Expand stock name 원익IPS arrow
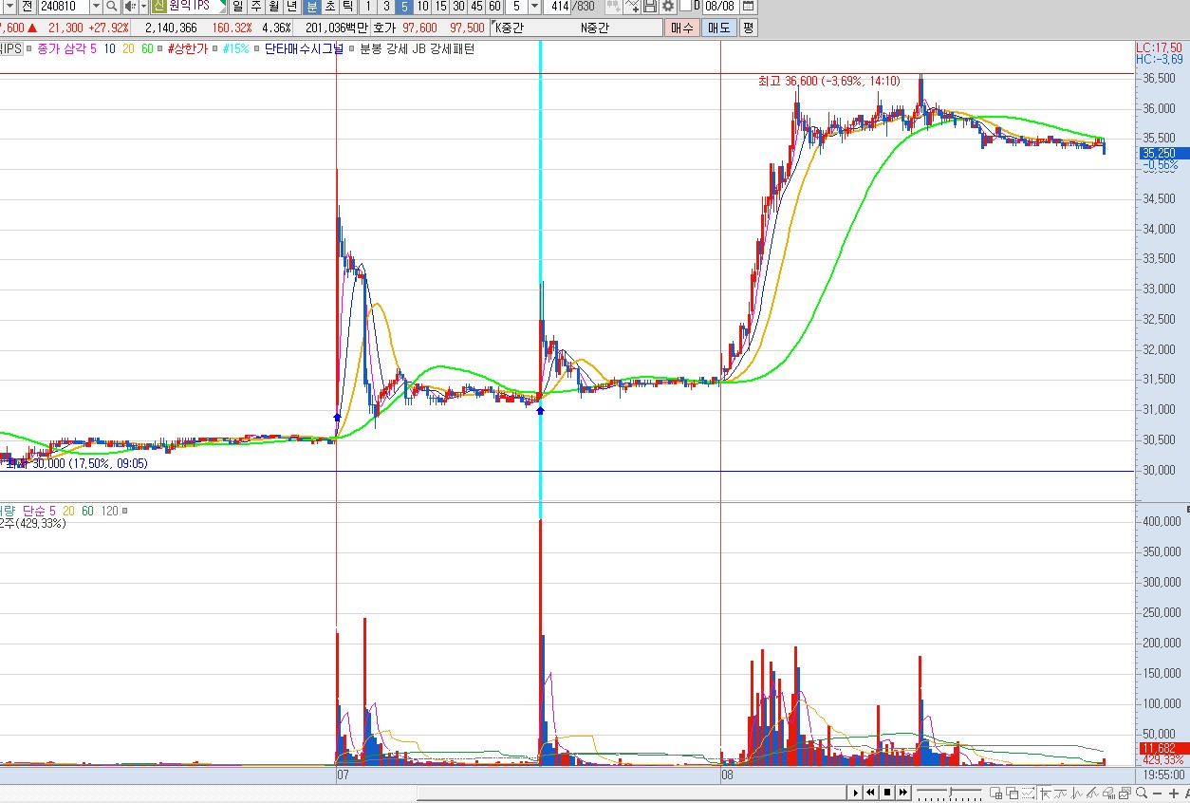Image resolution: width=1190 pixels, height=803 pixels. [222, 7]
